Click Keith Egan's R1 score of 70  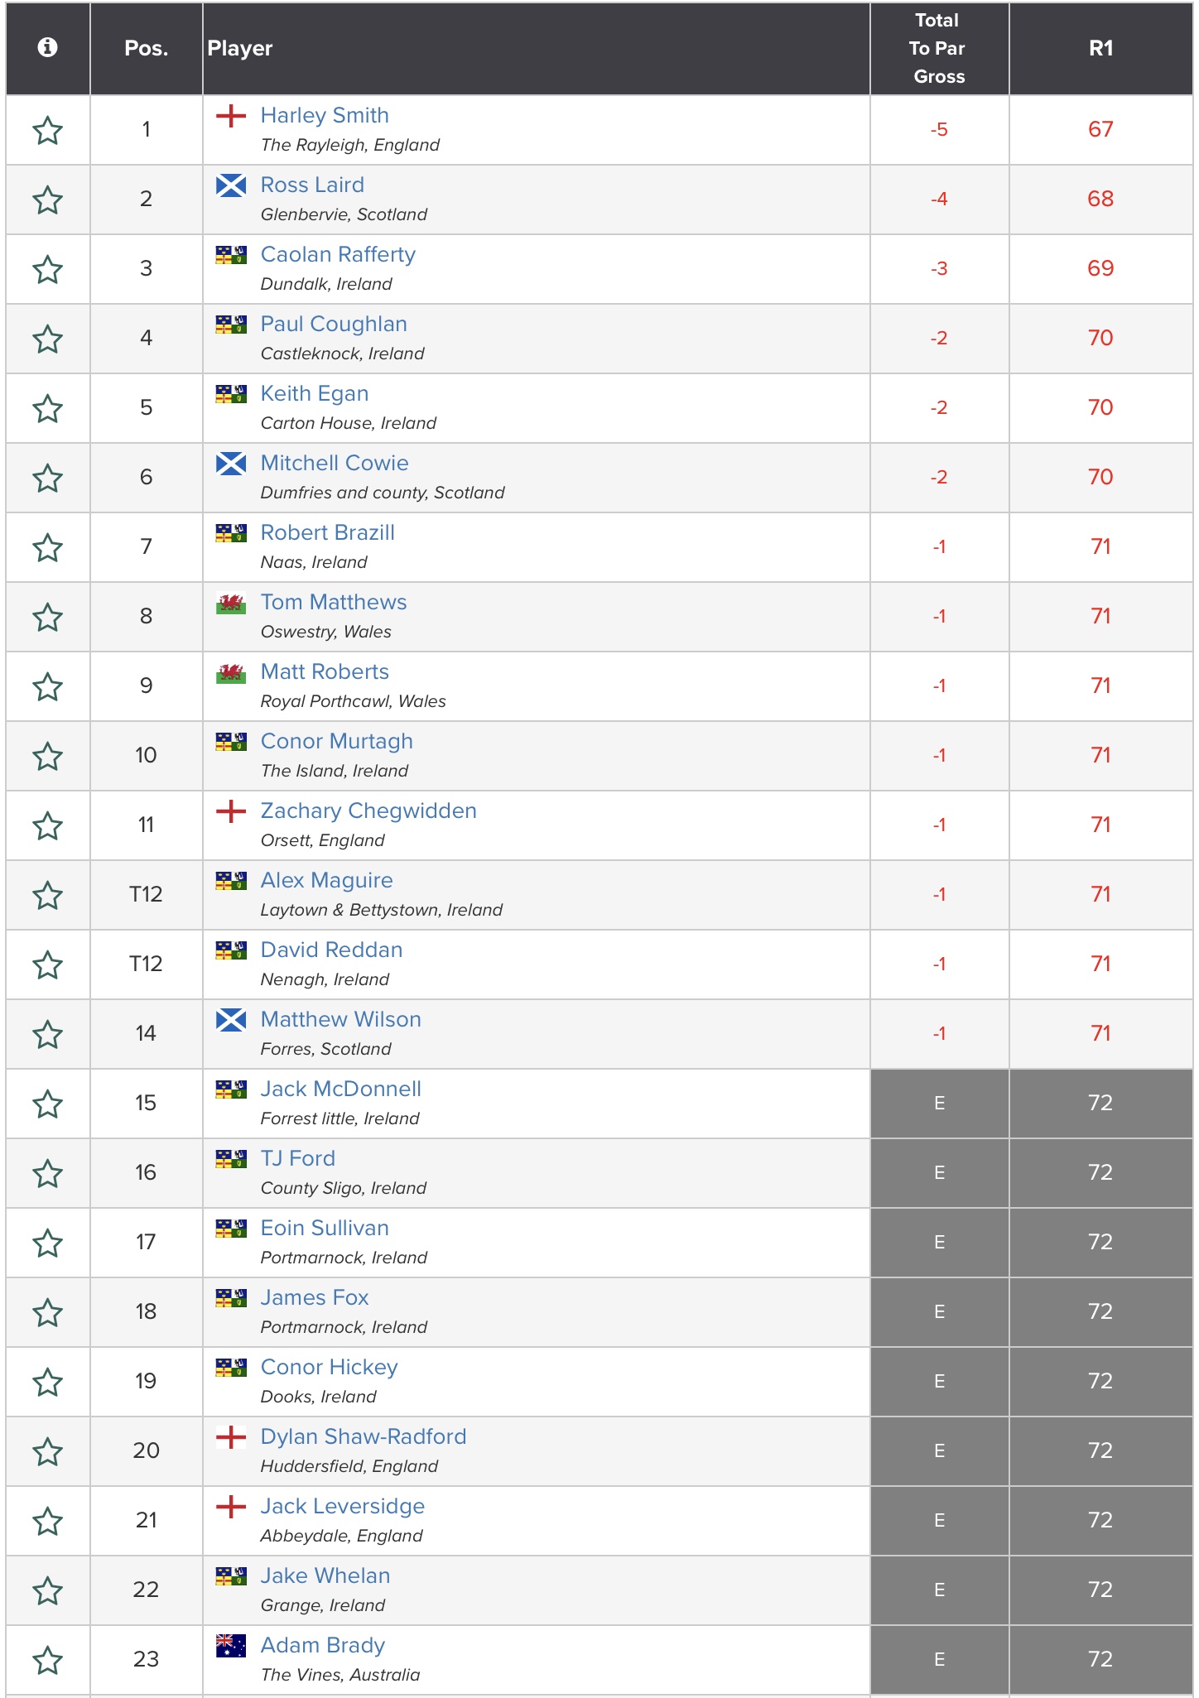[x=1100, y=407]
